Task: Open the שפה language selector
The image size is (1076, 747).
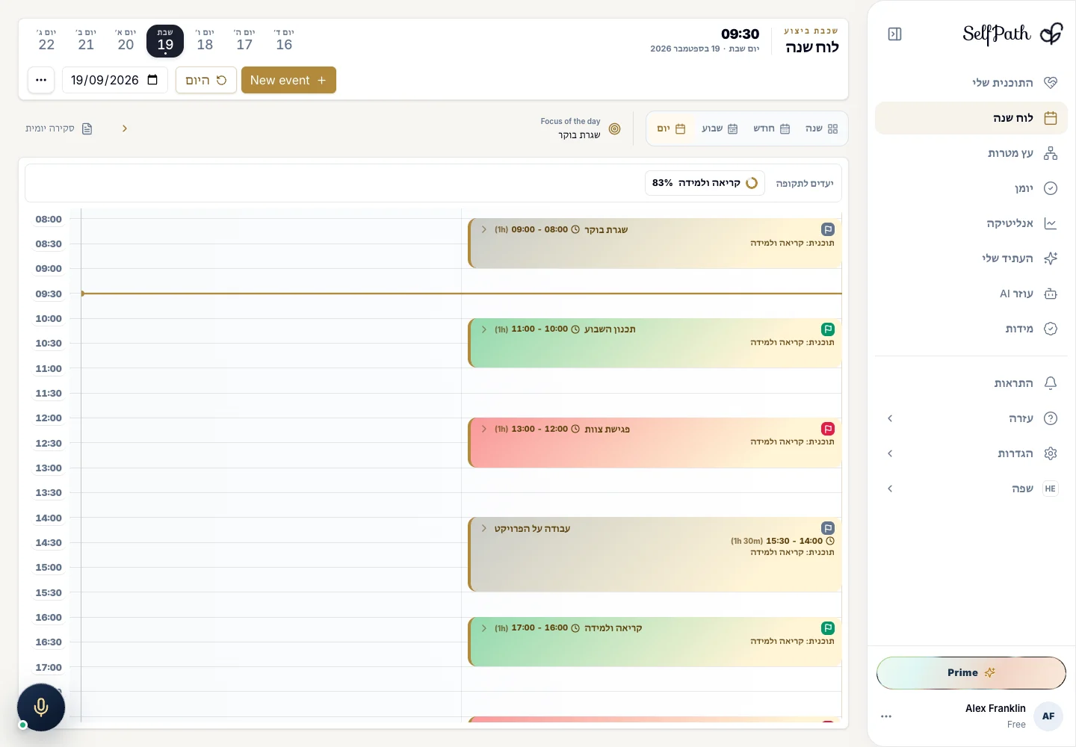Action: 971,489
